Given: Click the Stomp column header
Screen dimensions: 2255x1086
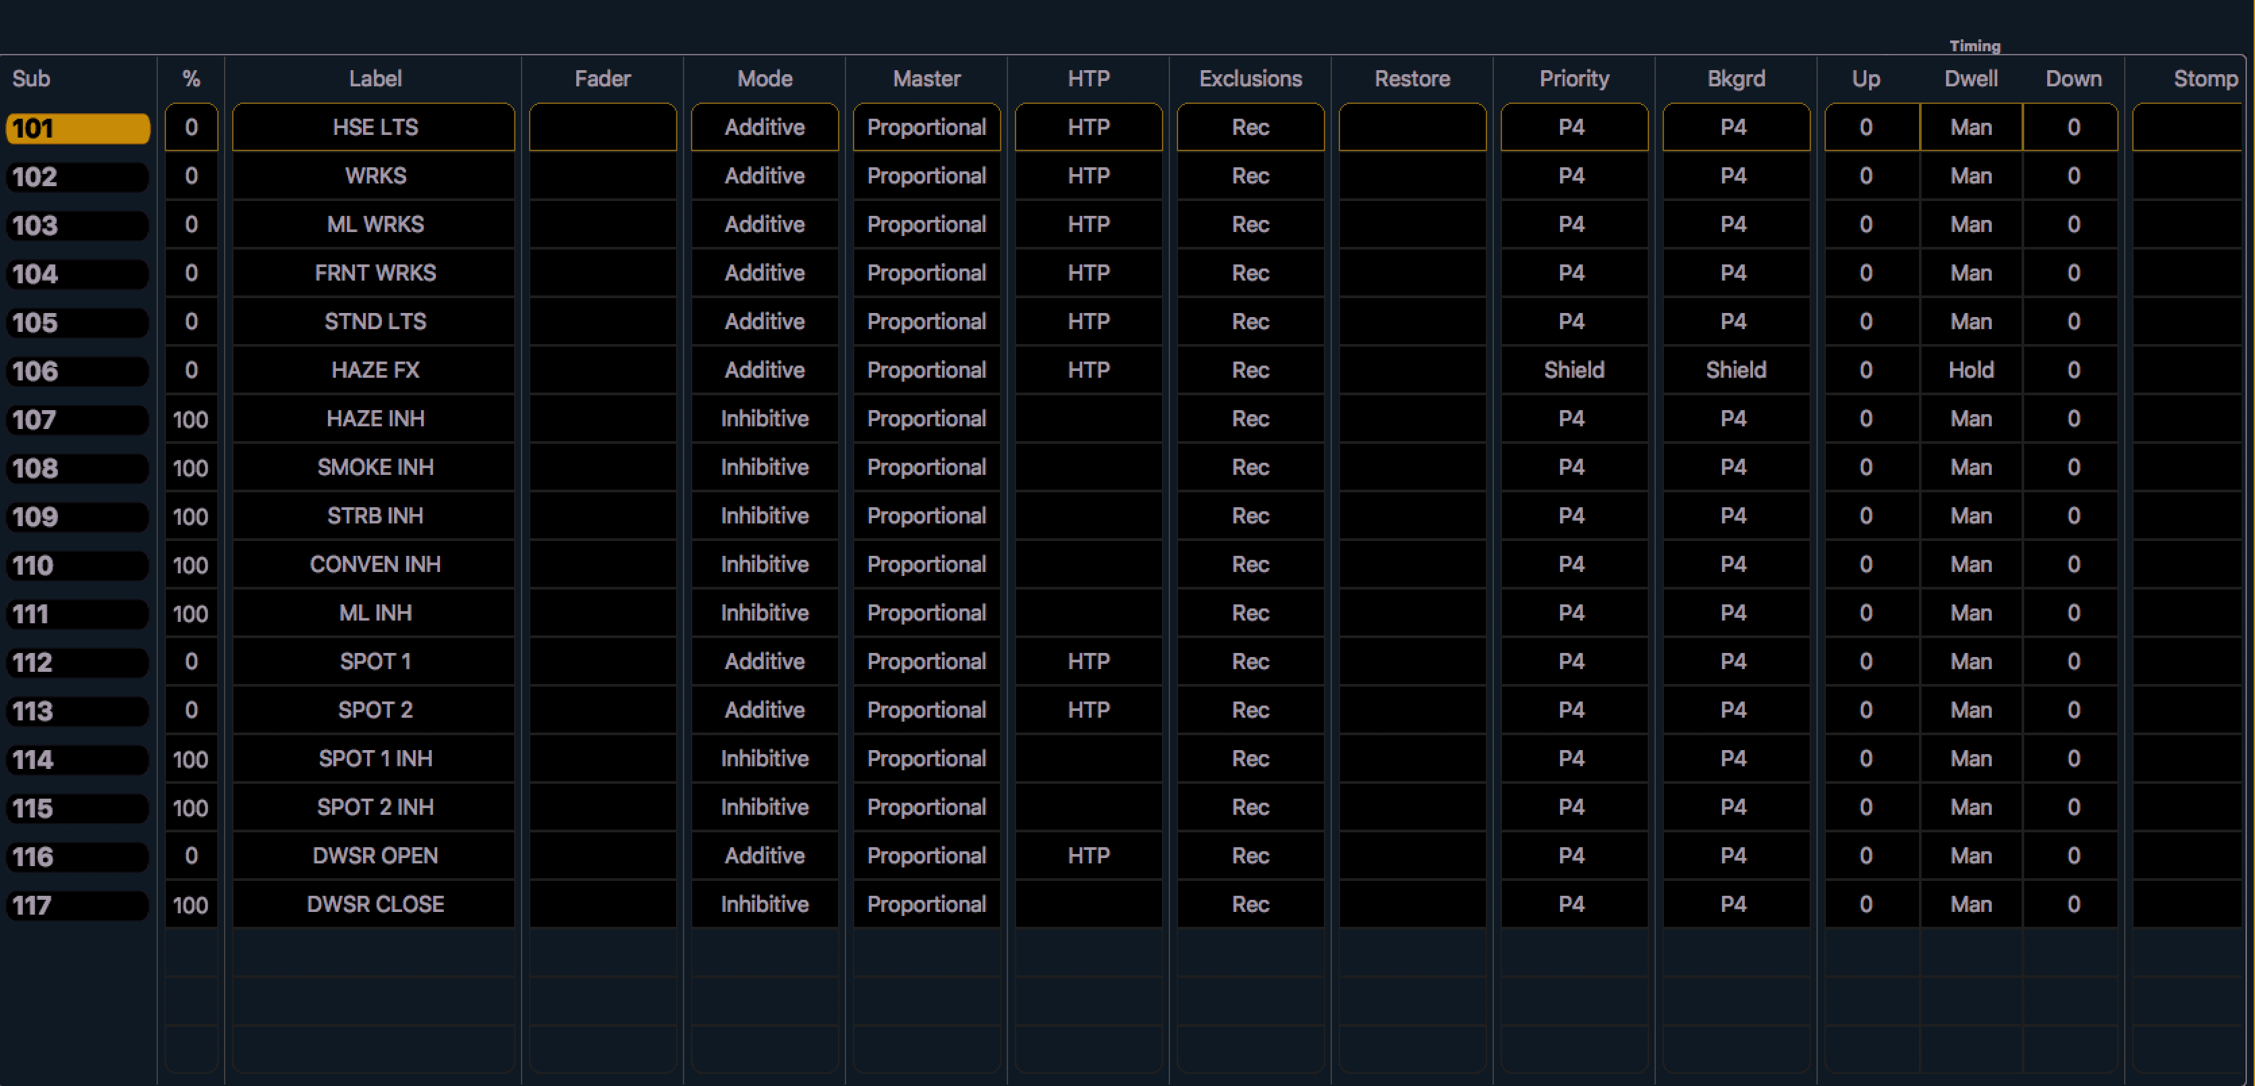Looking at the screenshot, I should pyautogui.click(x=2205, y=79).
